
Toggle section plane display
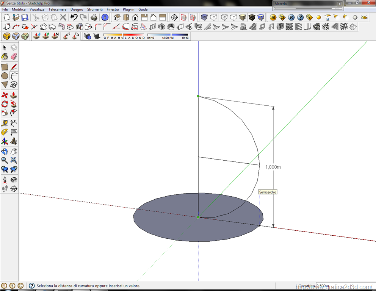pos(183,17)
